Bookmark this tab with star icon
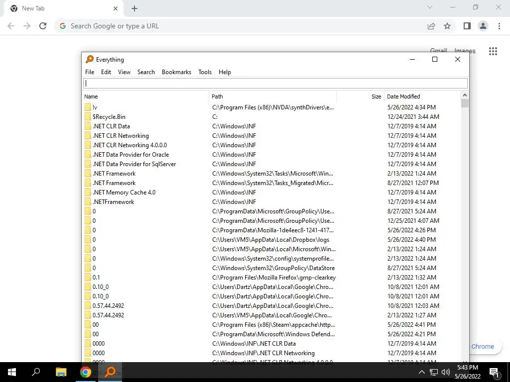The image size is (510, 382). coord(447,26)
